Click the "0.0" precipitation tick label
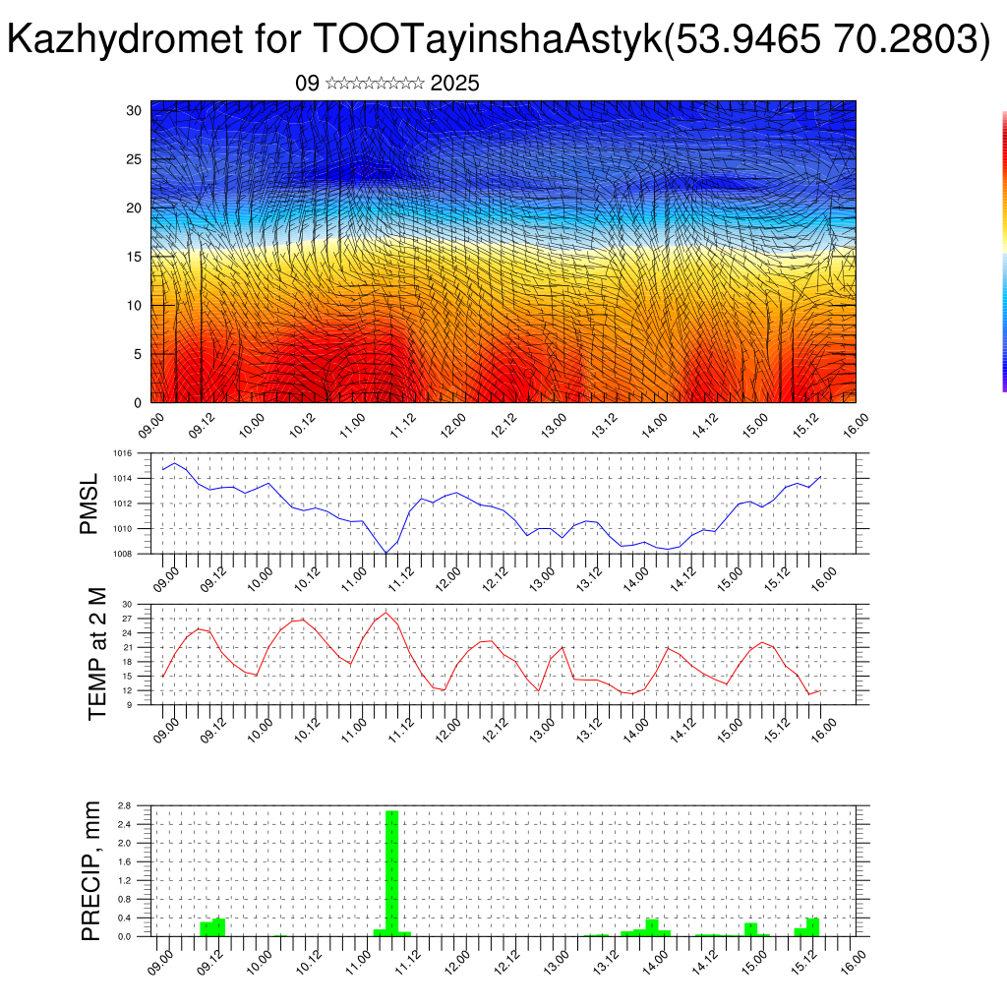 point(125,936)
